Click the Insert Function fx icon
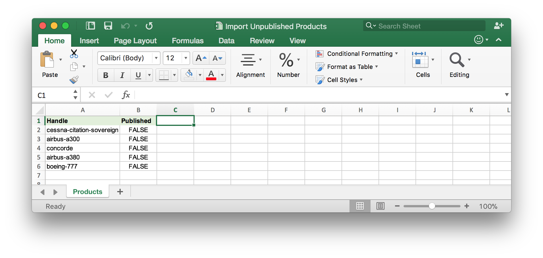This screenshot has height=258, width=543. pyautogui.click(x=126, y=95)
